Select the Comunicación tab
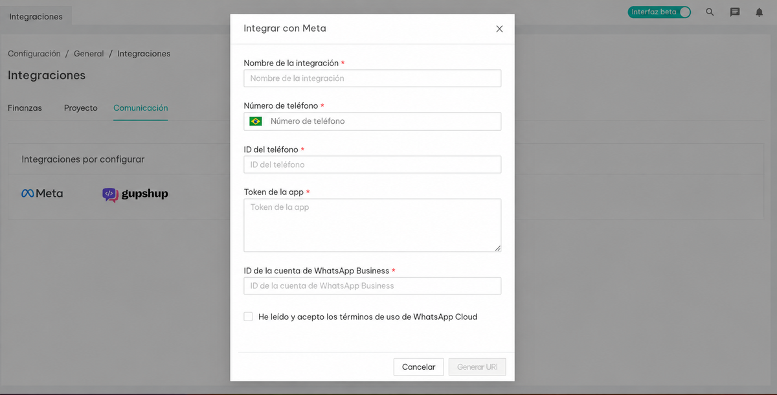Image resolution: width=777 pixels, height=395 pixels. coord(141,108)
